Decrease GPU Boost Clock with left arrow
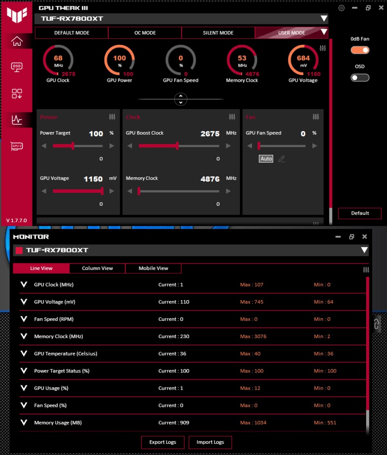Screen dimensions: 387x455 click(x=130, y=146)
